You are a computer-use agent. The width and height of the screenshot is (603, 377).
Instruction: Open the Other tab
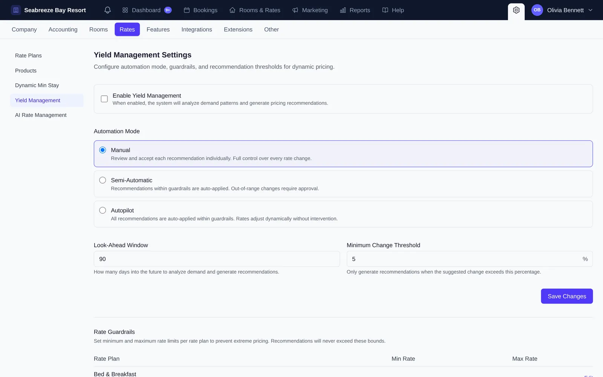pyautogui.click(x=271, y=29)
